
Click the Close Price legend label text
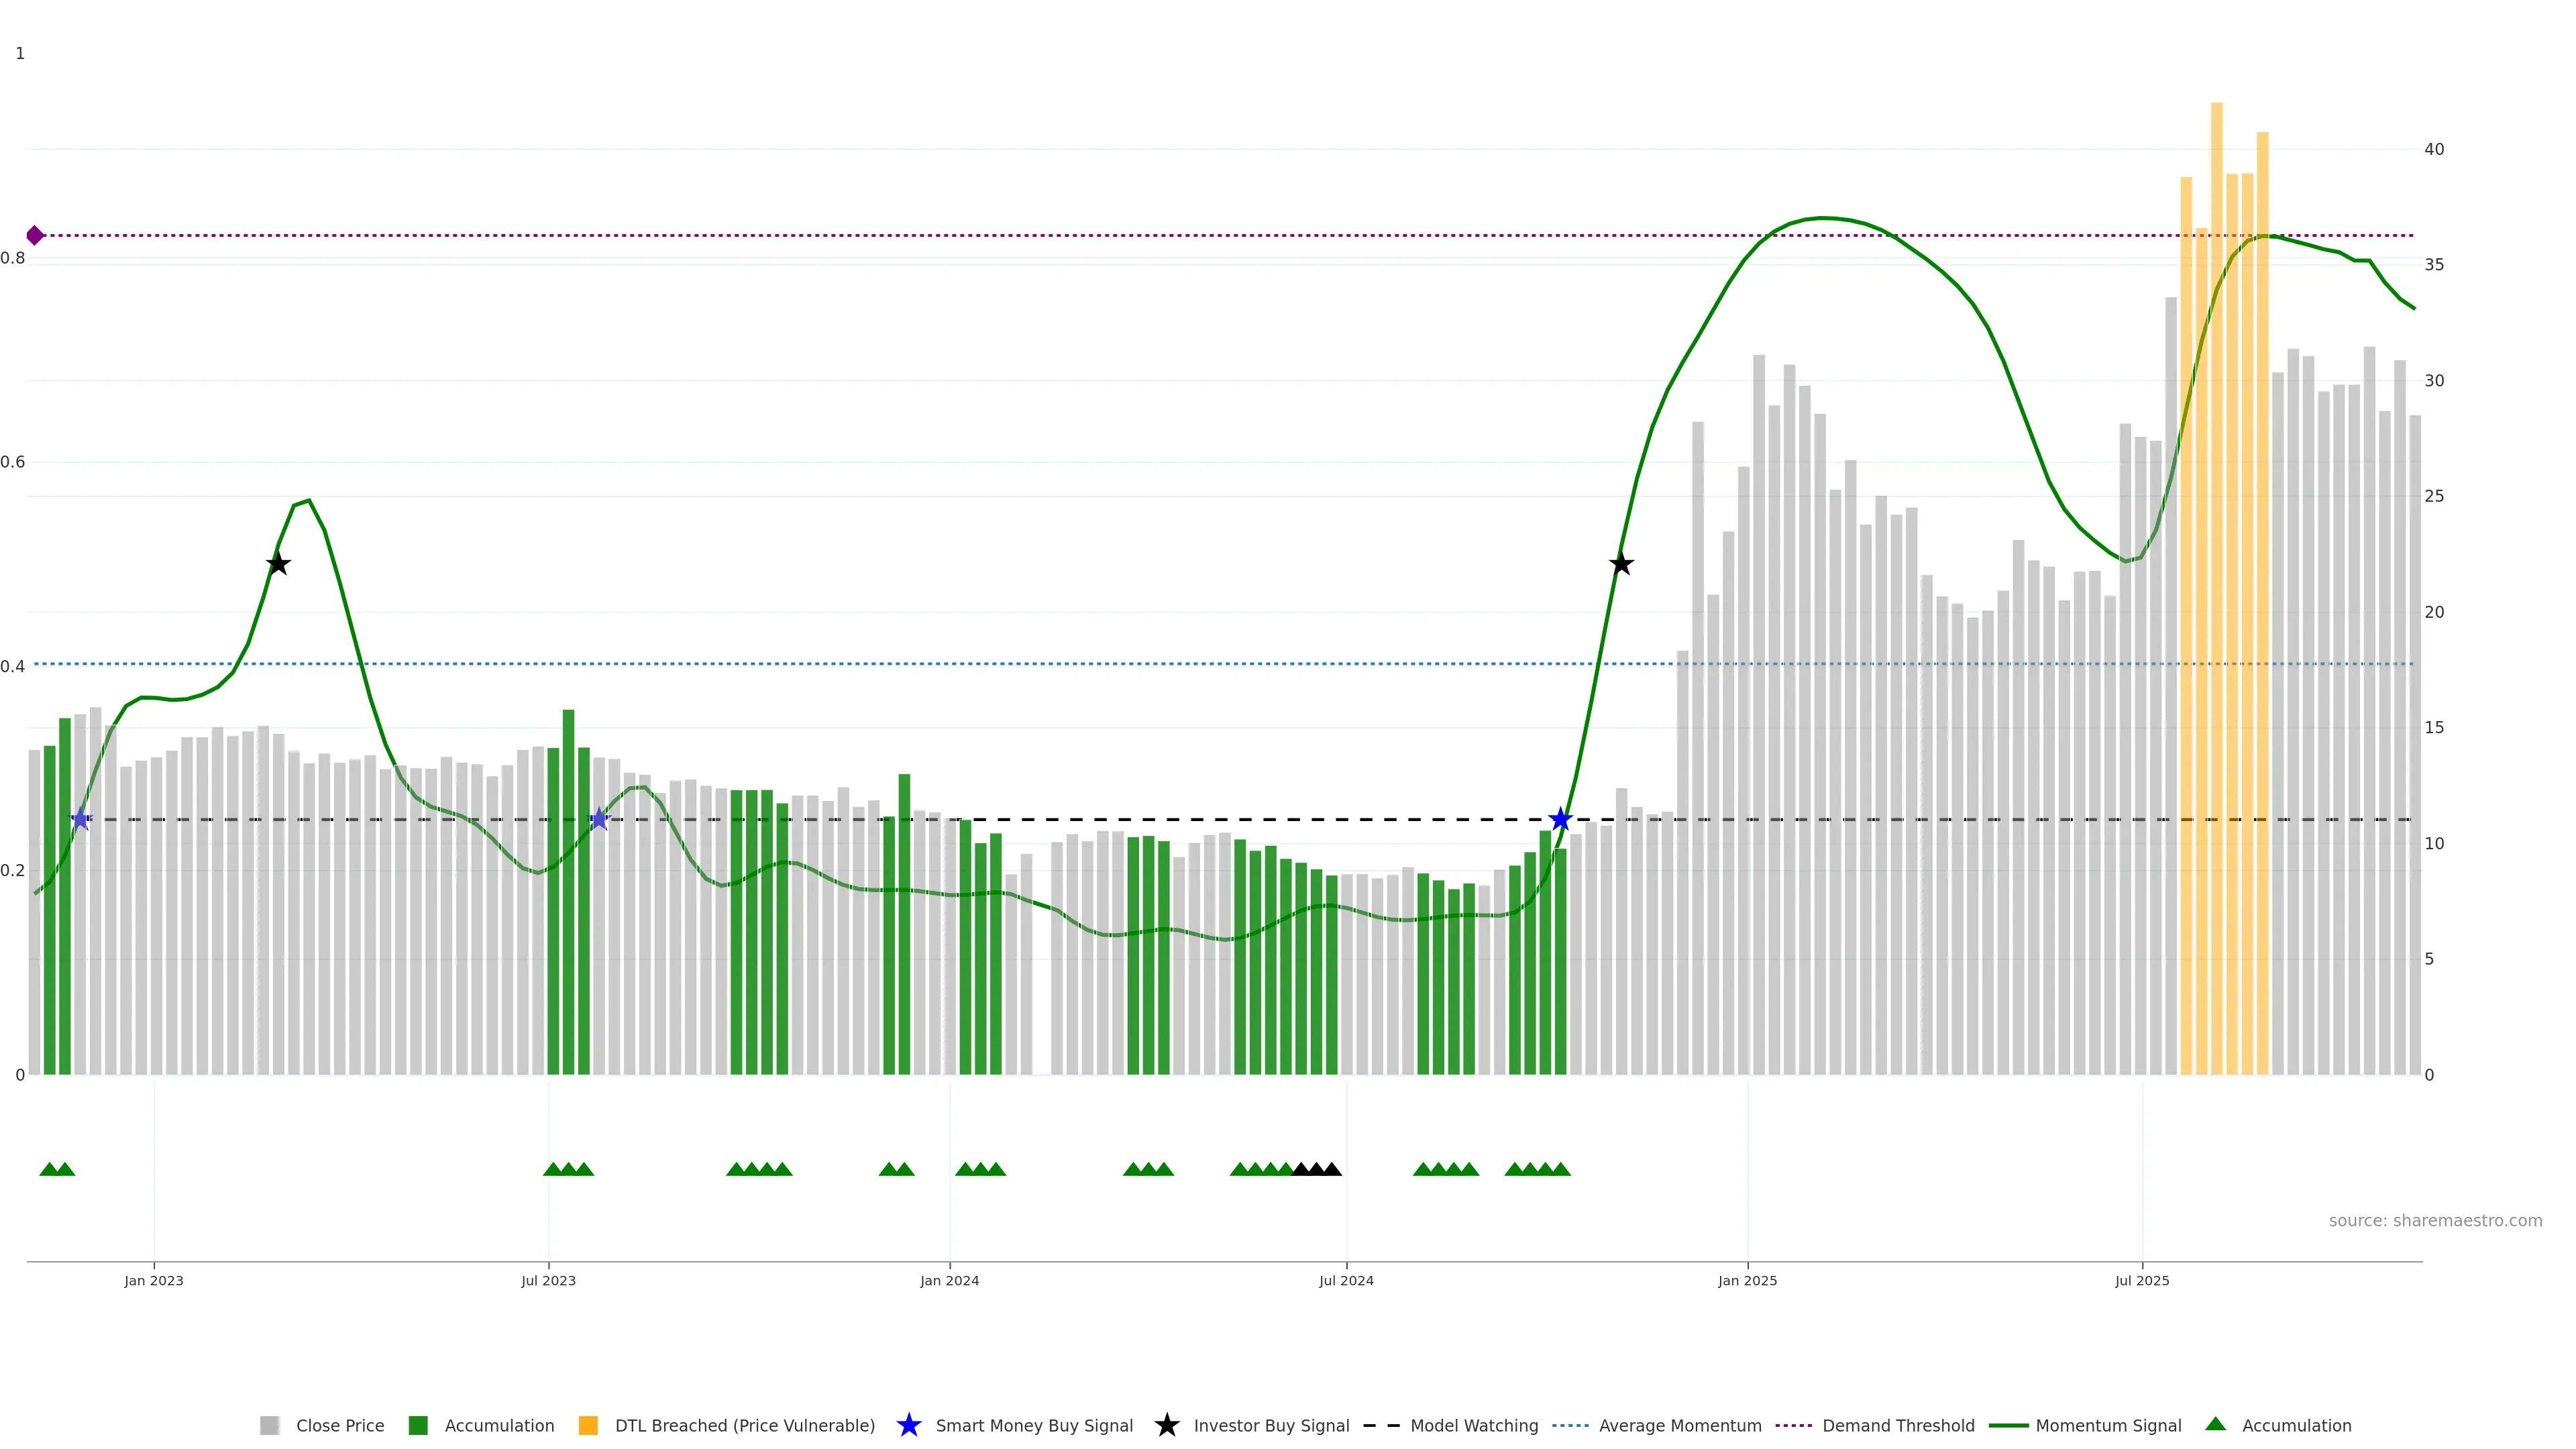pyautogui.click(x=340, y=1425)
